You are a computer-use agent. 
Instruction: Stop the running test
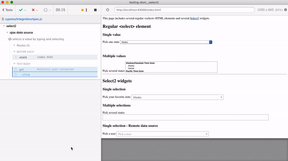tap(95, 10)
